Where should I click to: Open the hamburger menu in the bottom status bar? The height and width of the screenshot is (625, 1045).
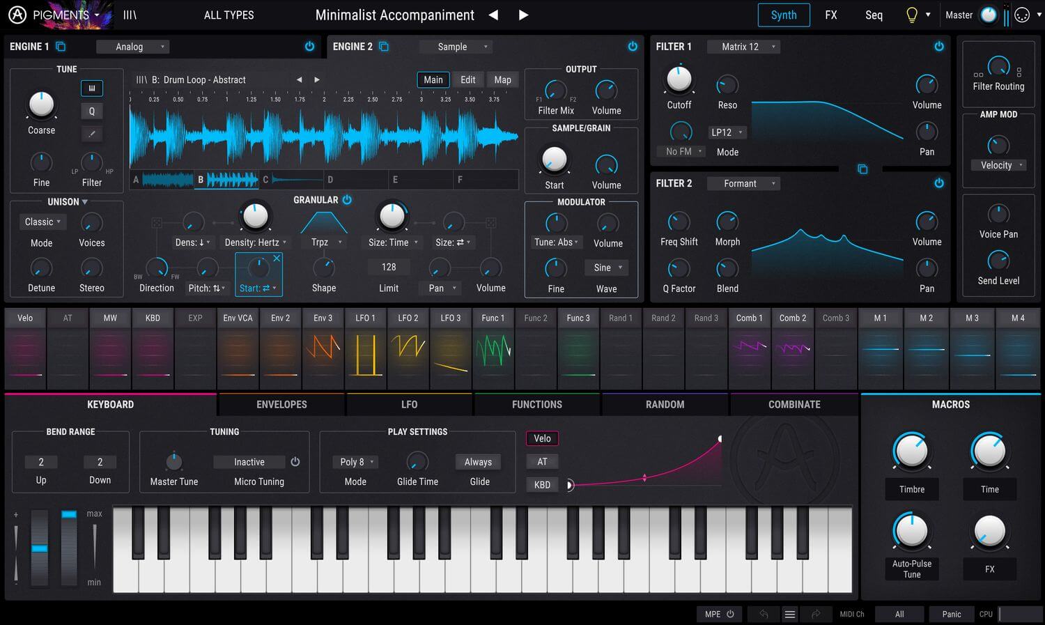(790, 614)
